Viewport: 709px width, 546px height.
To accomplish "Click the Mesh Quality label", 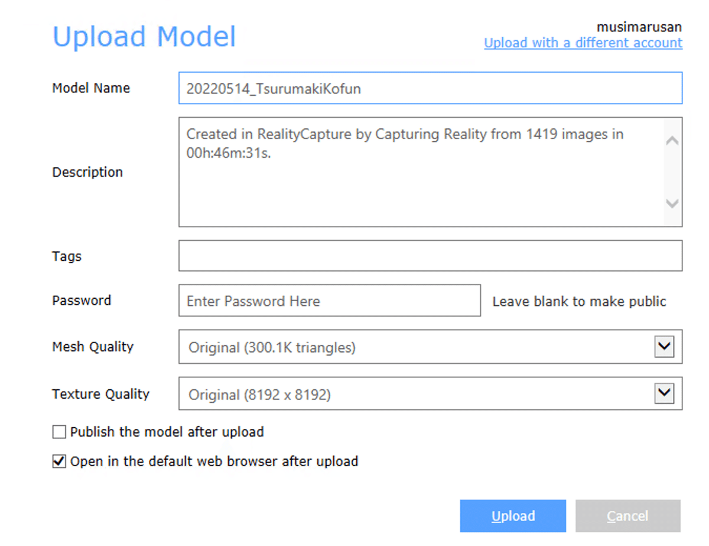I will 93,347.
